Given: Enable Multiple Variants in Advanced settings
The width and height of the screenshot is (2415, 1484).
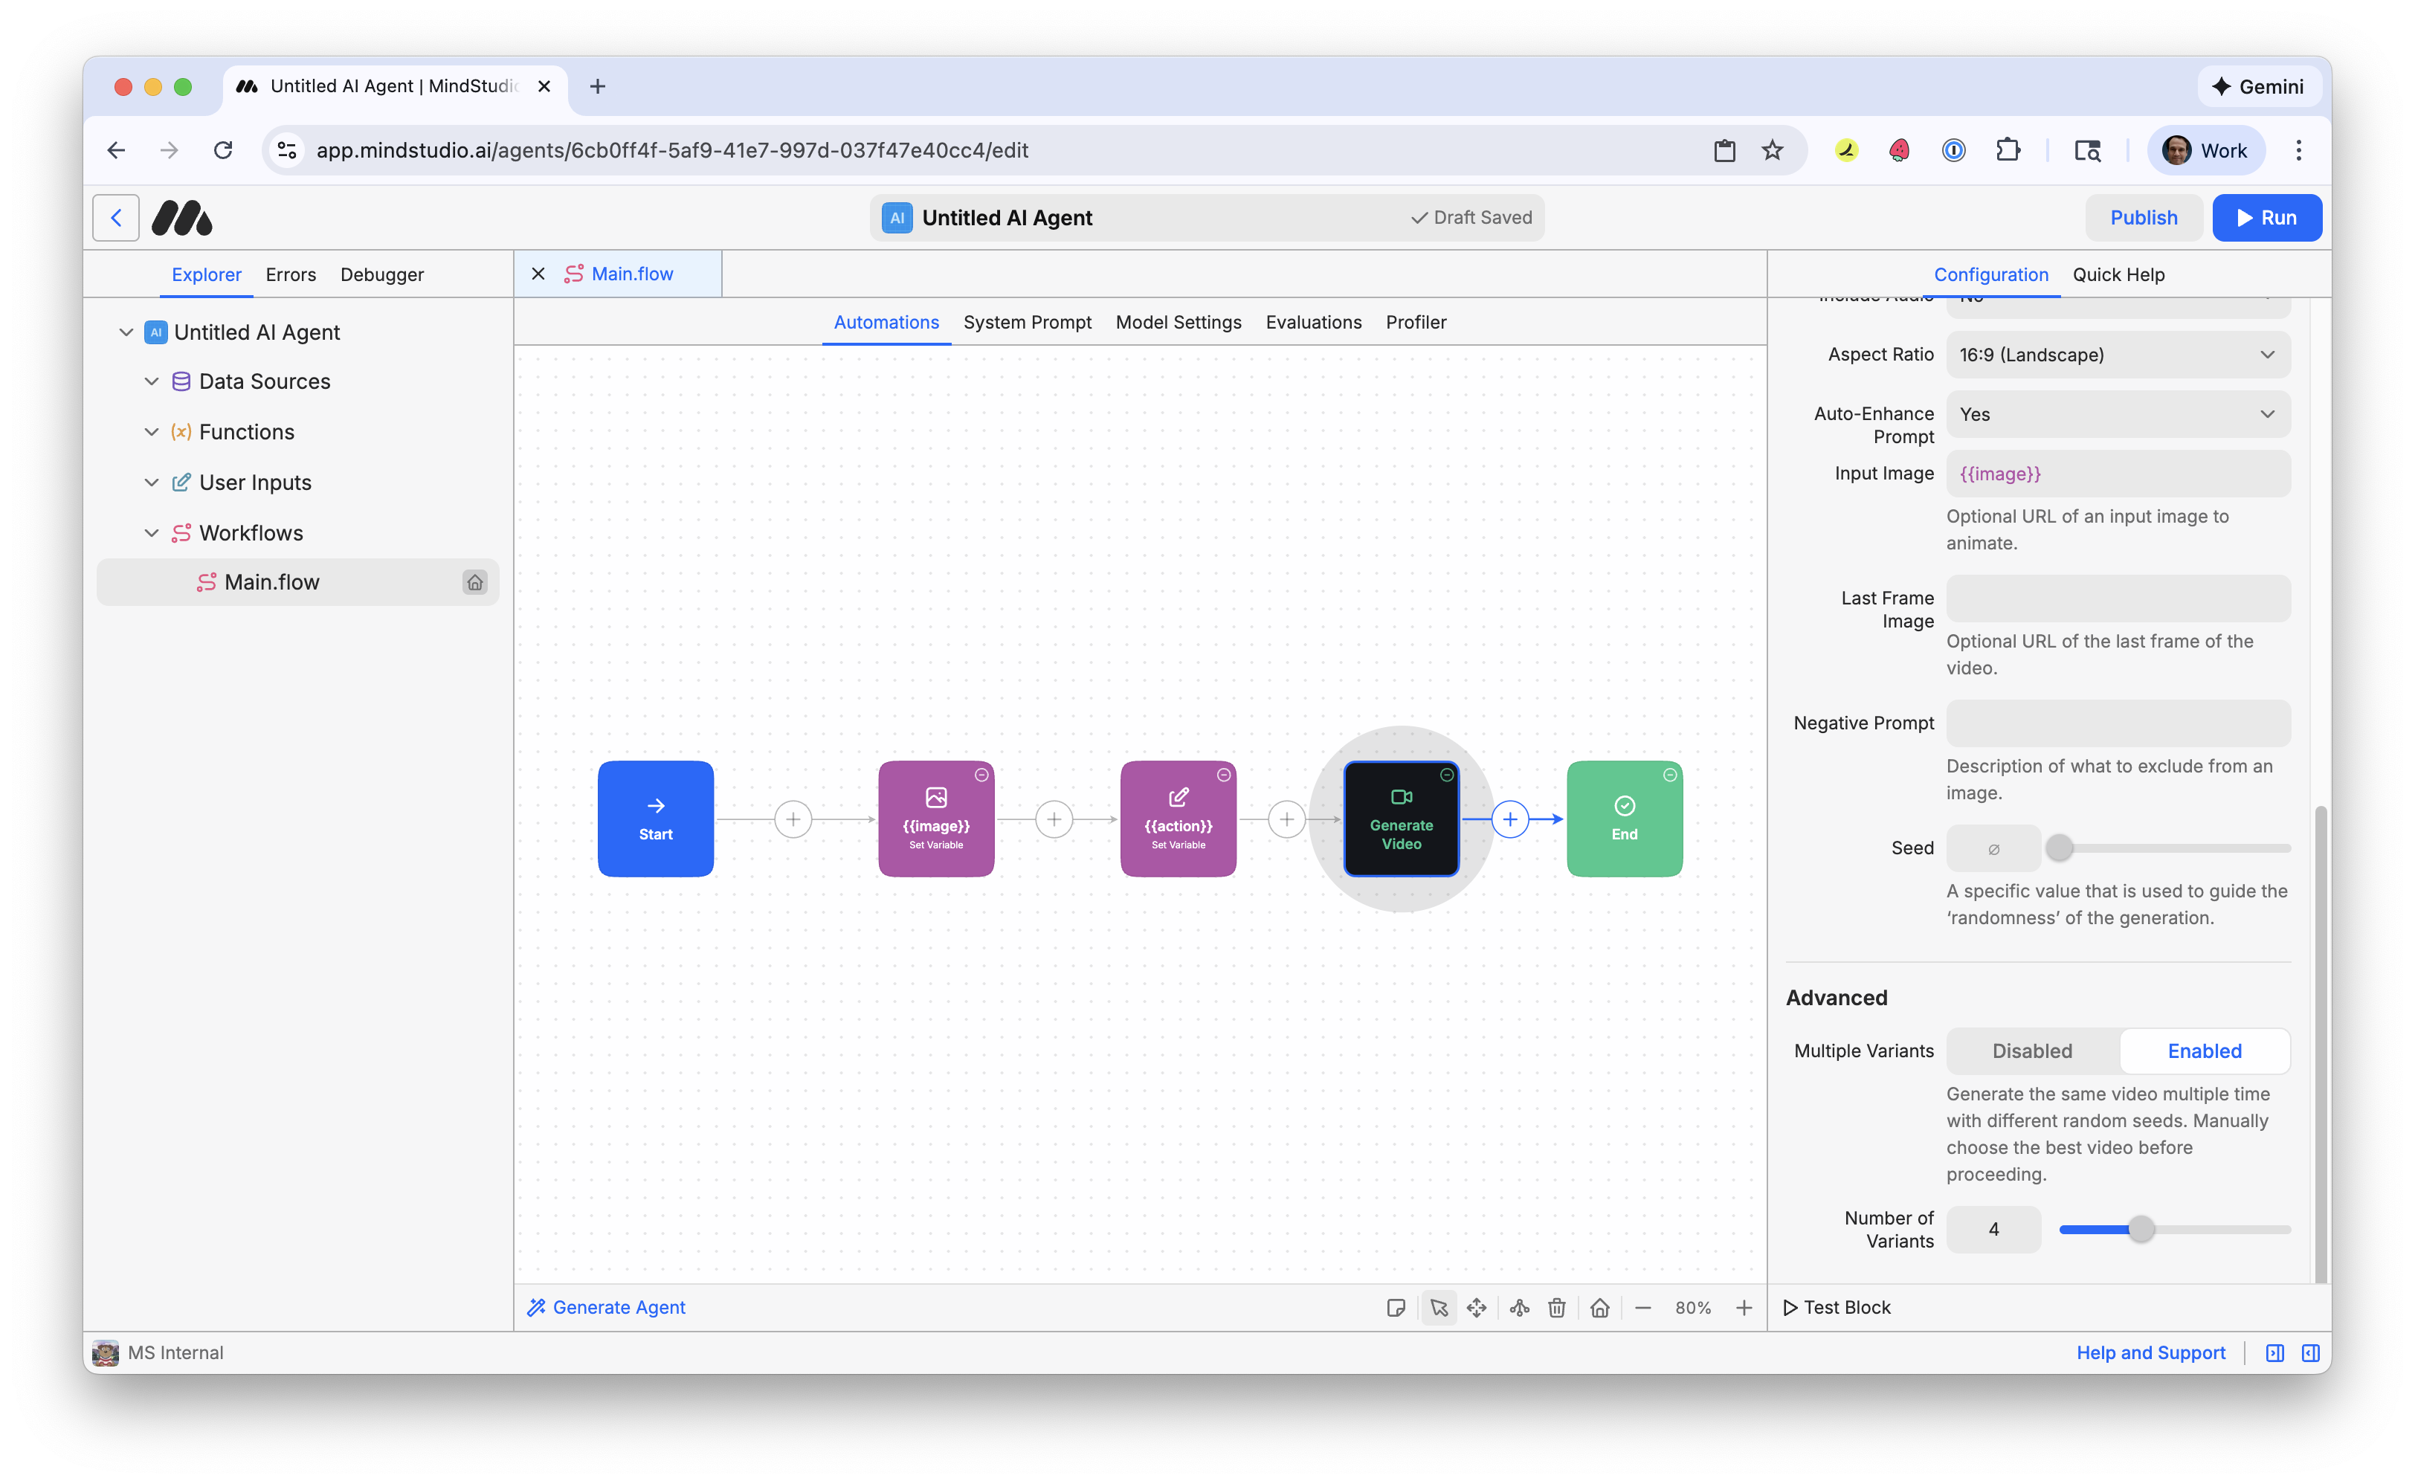Looking at the screenshot, I should coord(2204,1051).
